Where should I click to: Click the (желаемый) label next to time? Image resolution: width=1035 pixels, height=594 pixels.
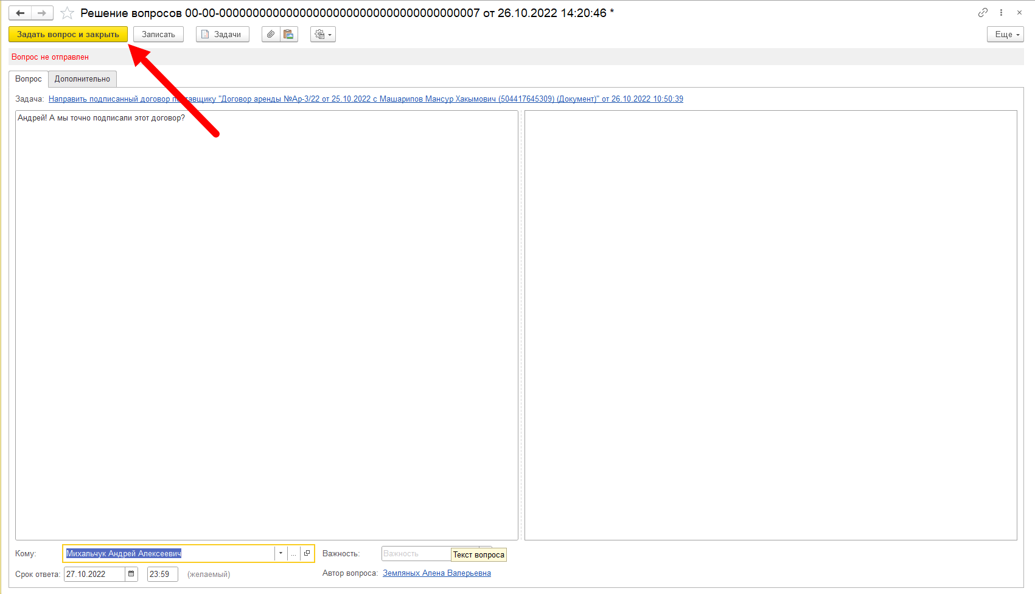click(x=209, y=574)
